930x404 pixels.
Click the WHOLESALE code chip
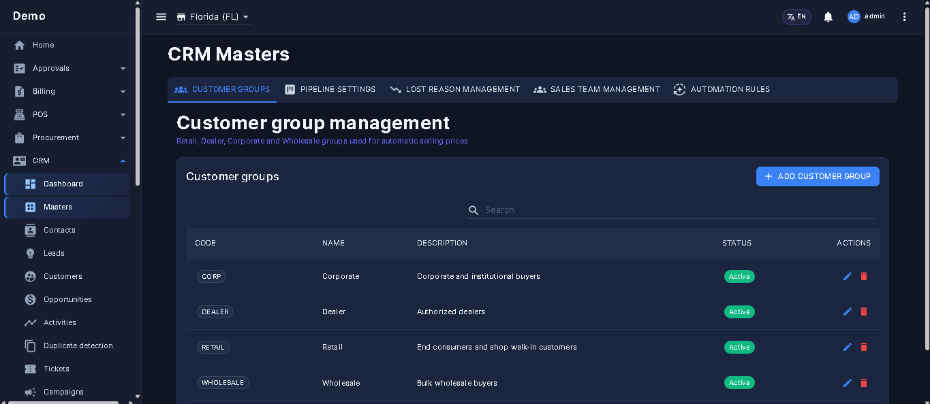[223, 383]
